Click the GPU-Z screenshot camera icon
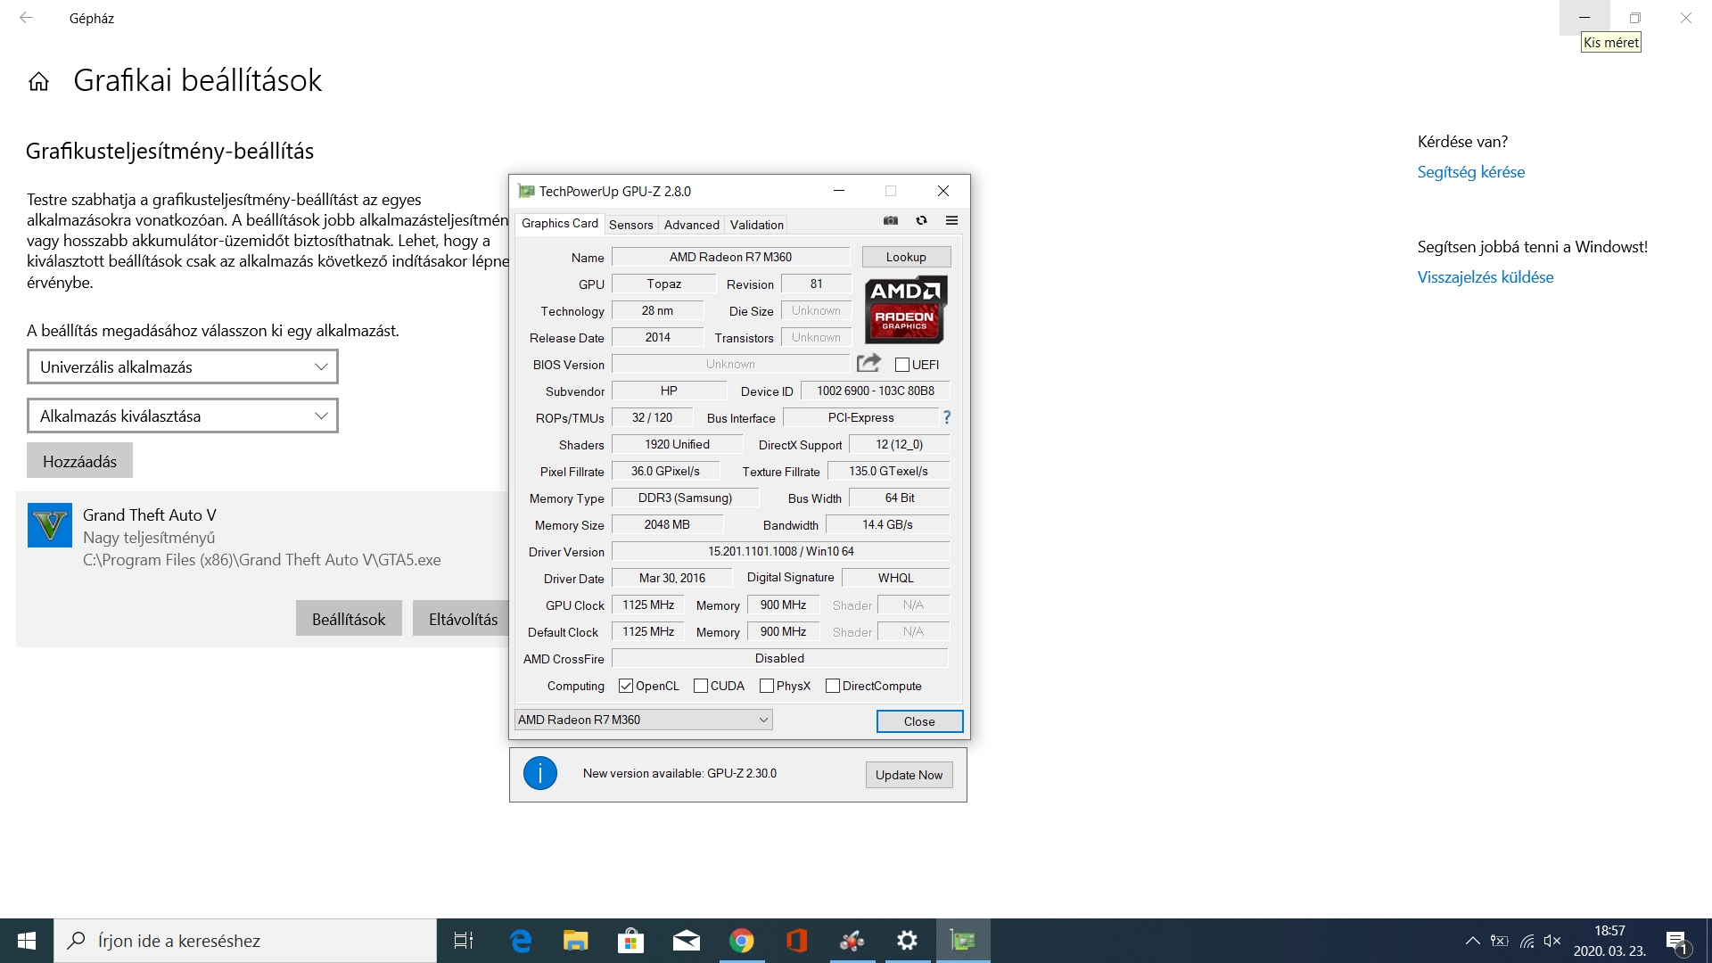 pyautogui.click(x=890, y=220)
